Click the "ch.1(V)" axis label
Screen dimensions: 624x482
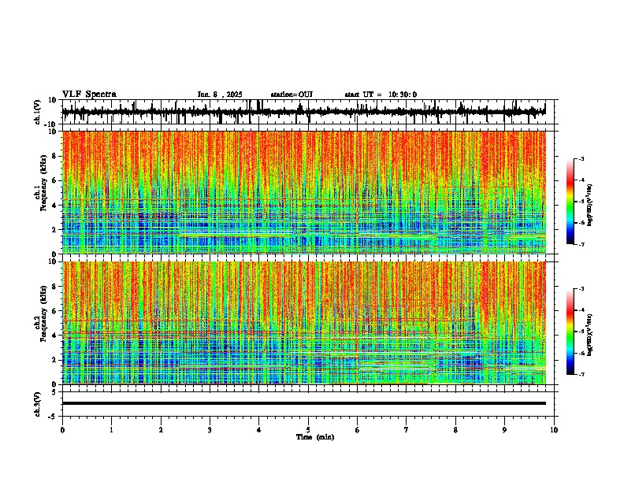38,112
